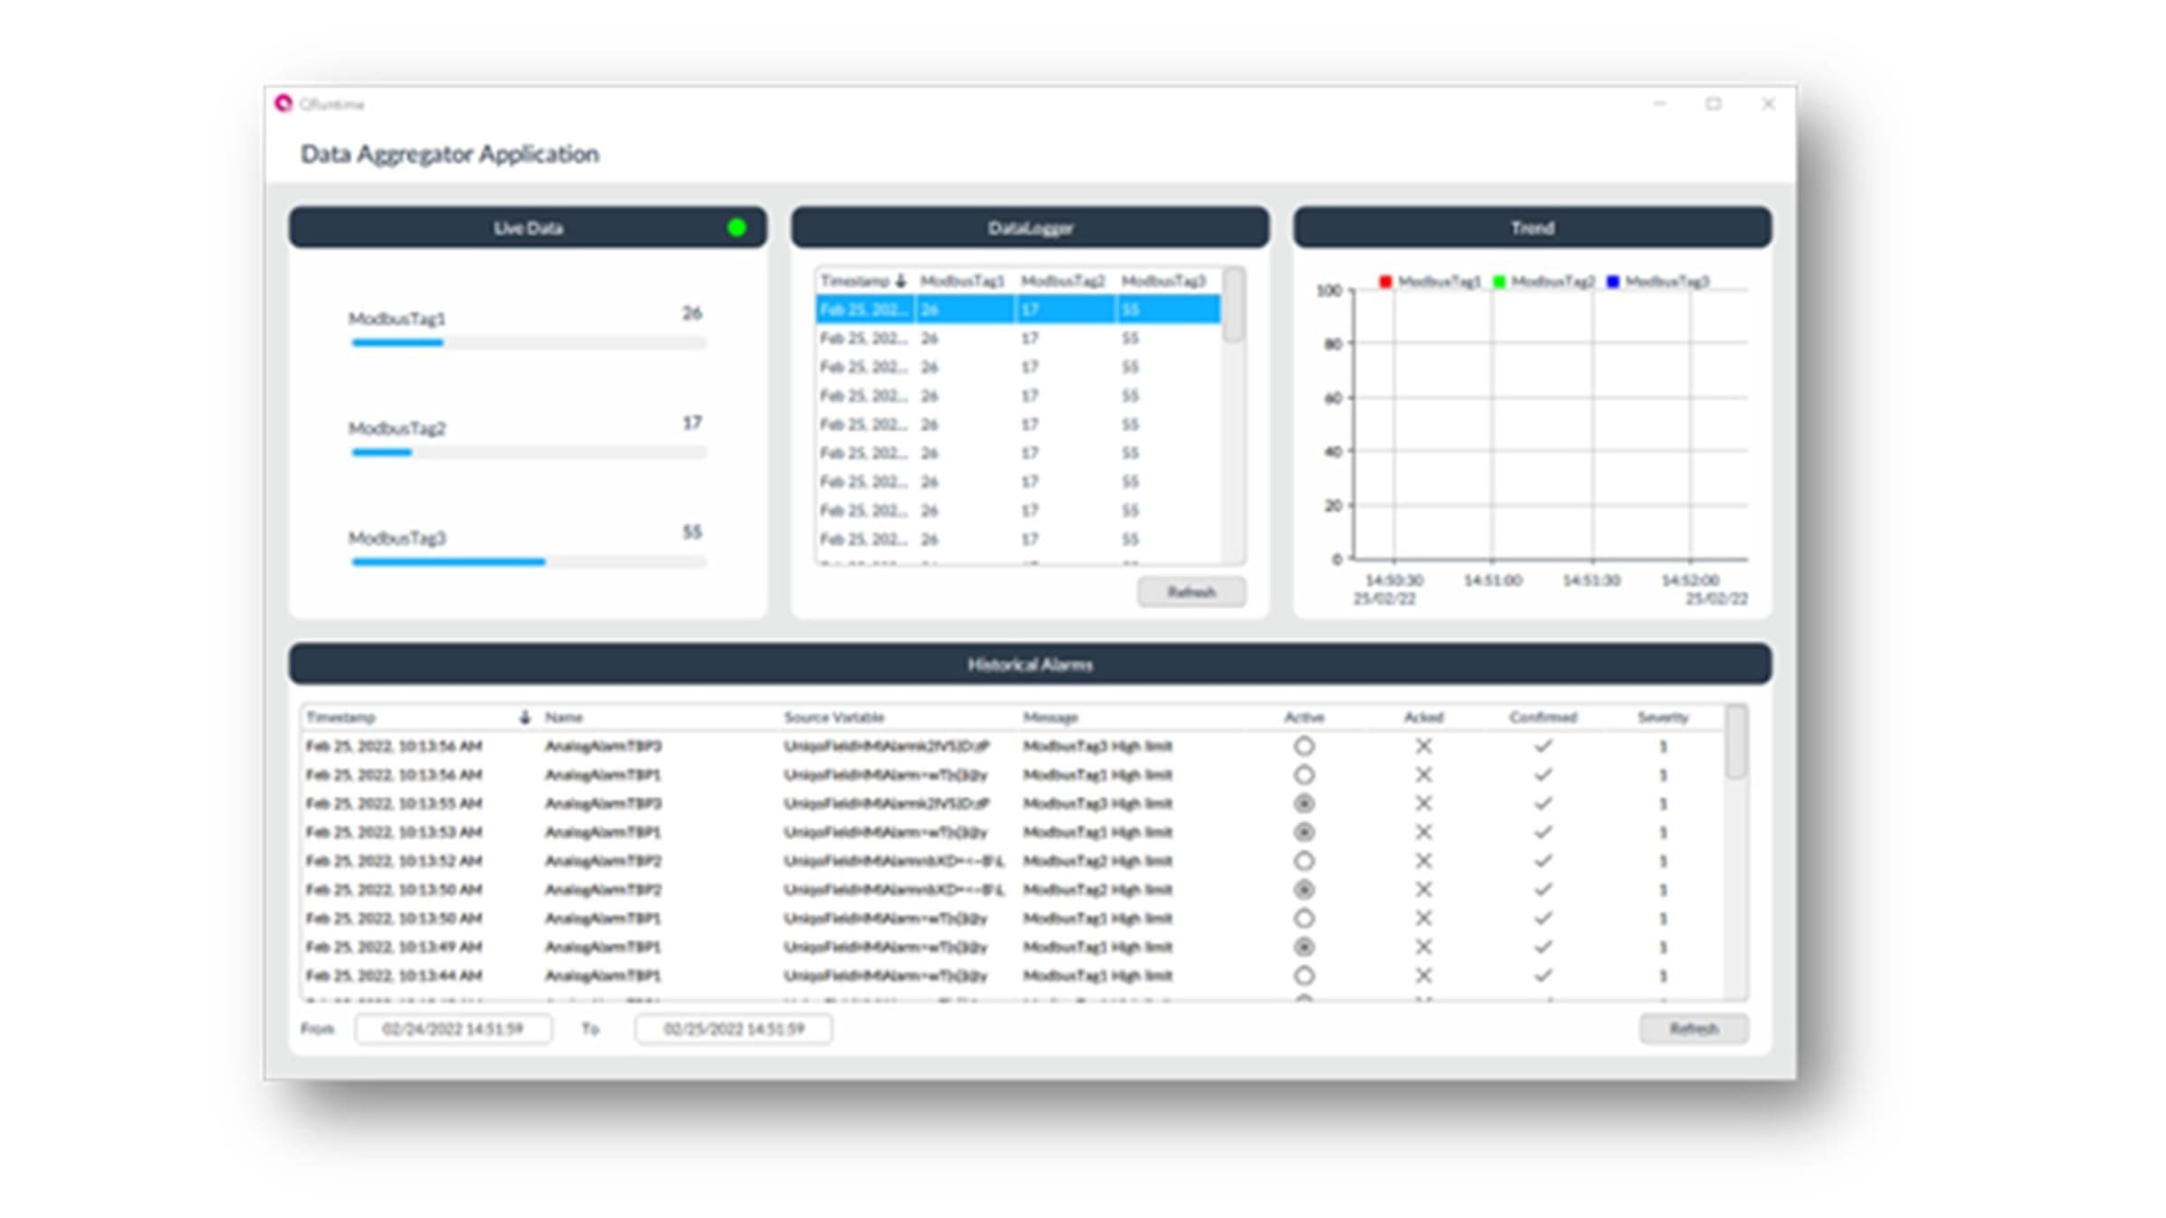The image size is (2166, 1218).
Task: Click the Acked X icon for 10:13:44 AM alarm
Action: click(1423, 975)
